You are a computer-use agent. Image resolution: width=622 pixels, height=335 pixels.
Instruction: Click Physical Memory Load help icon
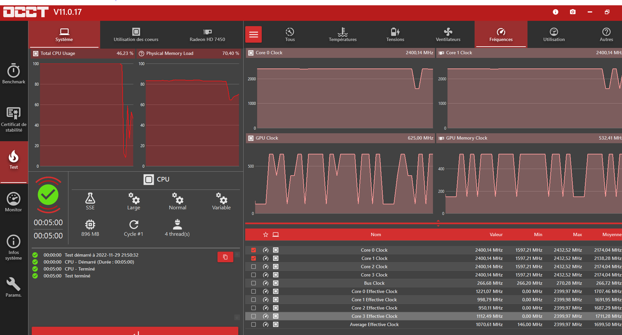pos(141,53)
